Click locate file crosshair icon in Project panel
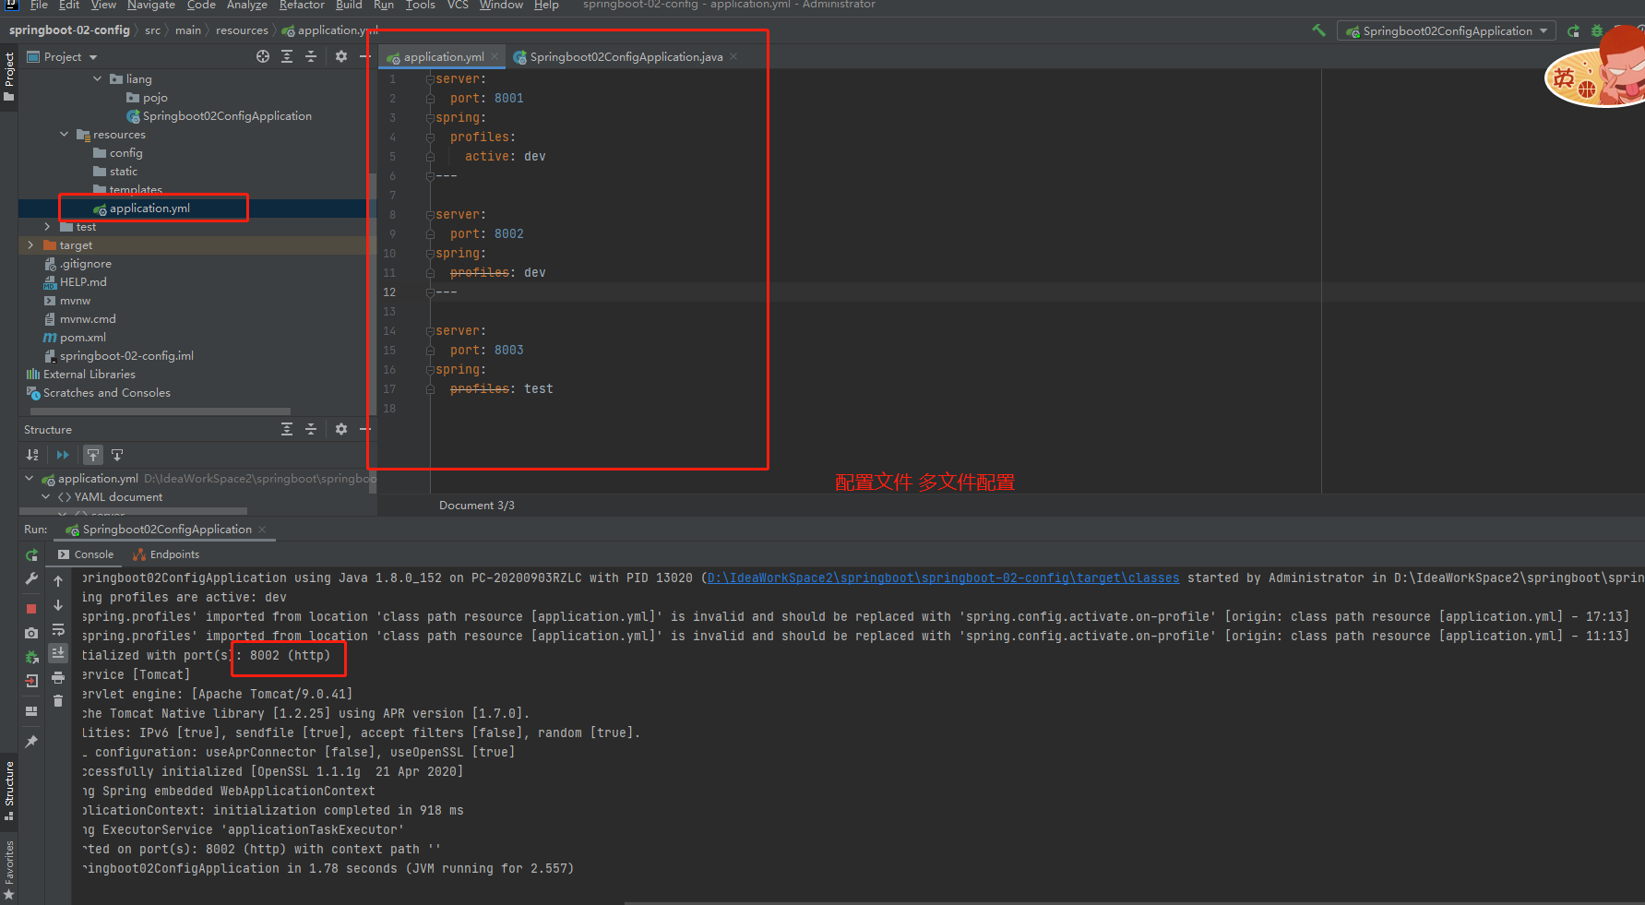 pos(263,56)
